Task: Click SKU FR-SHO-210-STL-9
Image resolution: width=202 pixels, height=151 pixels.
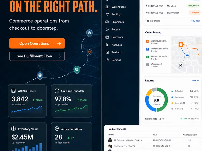Action: [162, 146]
